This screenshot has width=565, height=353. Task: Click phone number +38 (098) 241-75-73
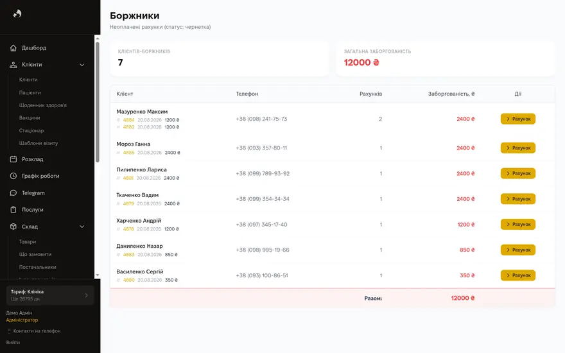tap(261, 119)
